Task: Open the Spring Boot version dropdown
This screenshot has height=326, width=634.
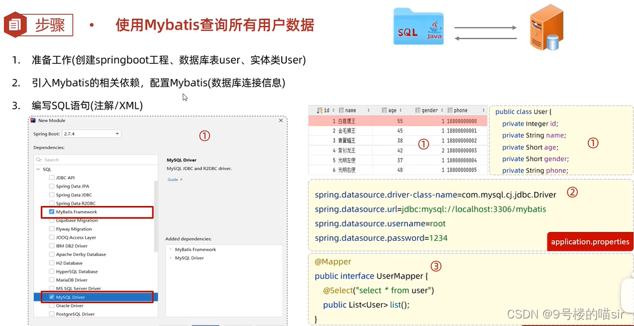Action: tap(92, 134)
